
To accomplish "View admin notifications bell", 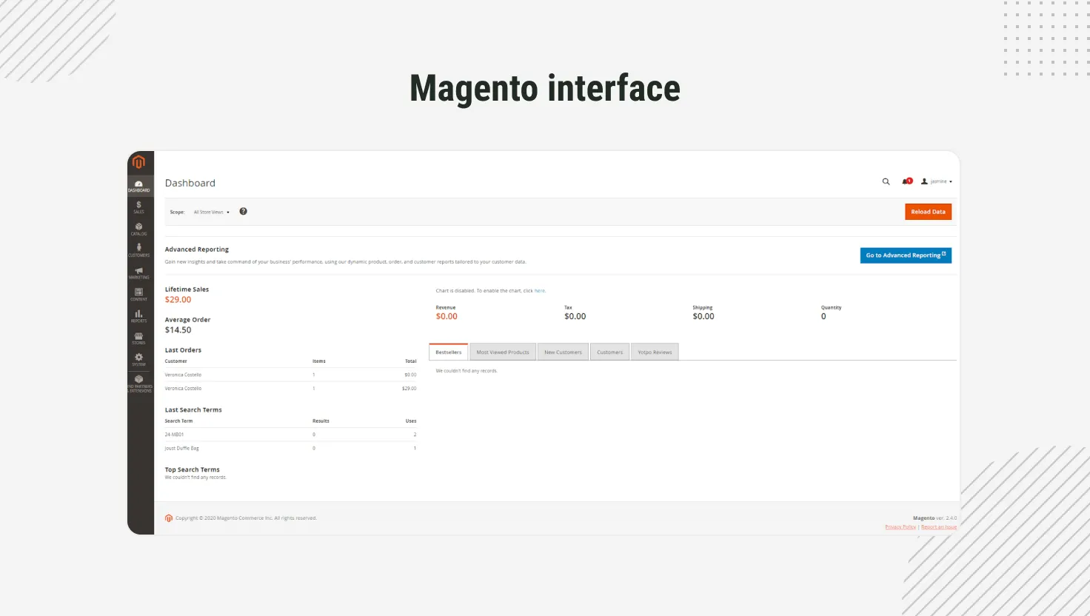I will tap(905, 181).
